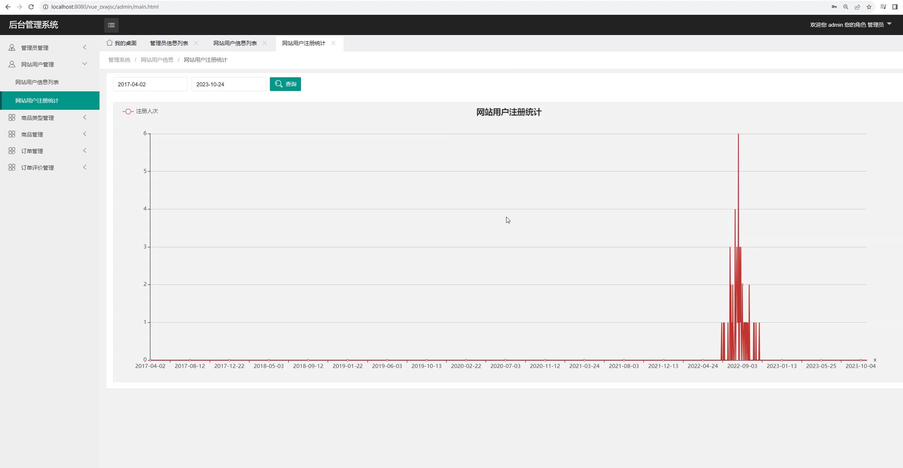Click the 订单评价管理 grid icon
This screenshot has width=903, height=468.
(x=12, y=168)
